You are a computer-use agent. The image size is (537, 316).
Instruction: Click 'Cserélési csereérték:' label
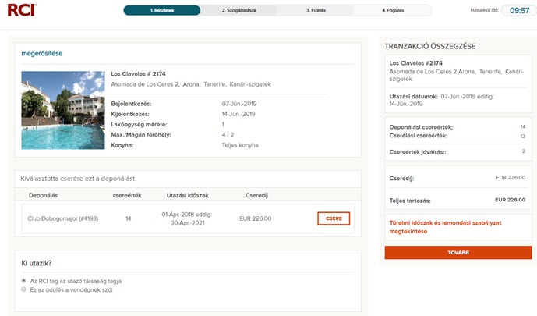coord(419,136)
